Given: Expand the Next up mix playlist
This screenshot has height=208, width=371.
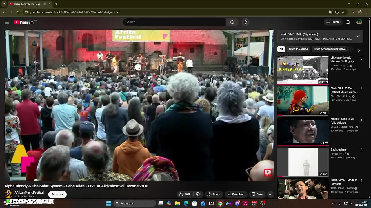Looking at the screenshot, I should click(x=358, y=36).
